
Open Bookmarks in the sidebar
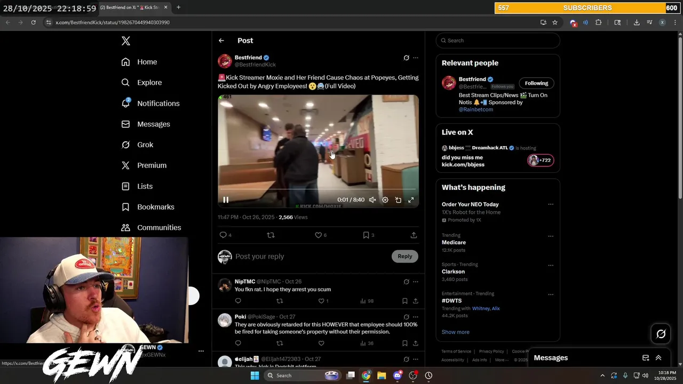point(148,207)
